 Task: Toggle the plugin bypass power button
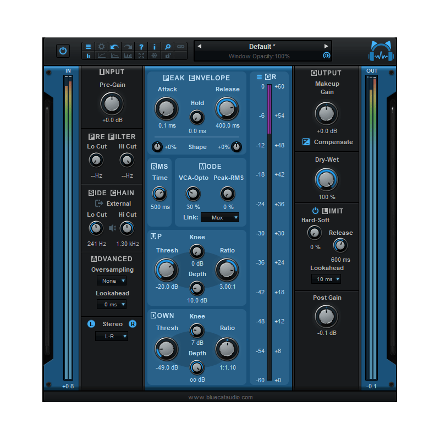[x=62, y=51]
